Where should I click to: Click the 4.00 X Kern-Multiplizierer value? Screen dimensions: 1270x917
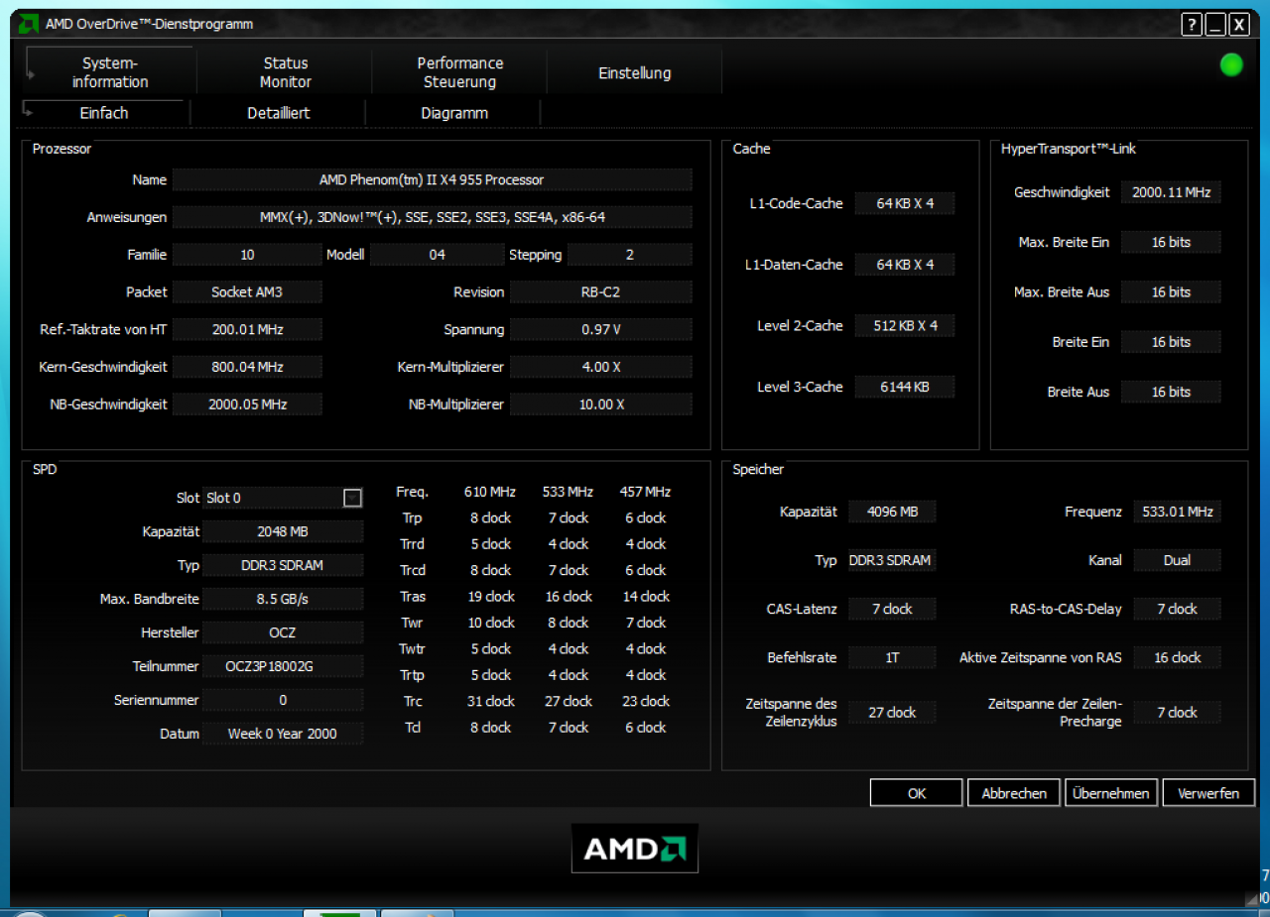(600, 367)
